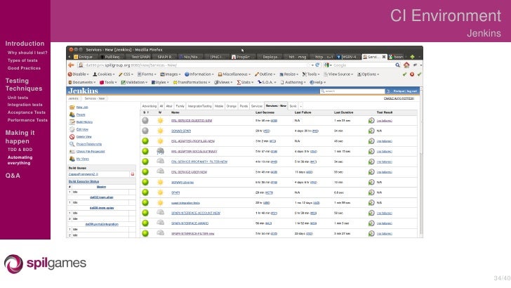Open the View Source dropdown menu
511x288 pixels.
(338, 74)
